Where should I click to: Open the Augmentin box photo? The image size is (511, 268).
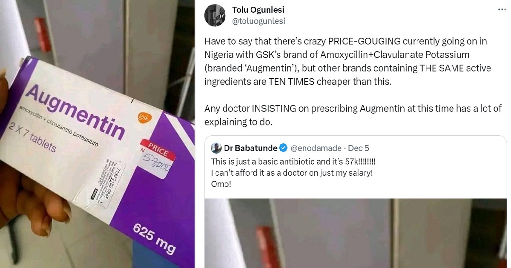pos(97,134)
